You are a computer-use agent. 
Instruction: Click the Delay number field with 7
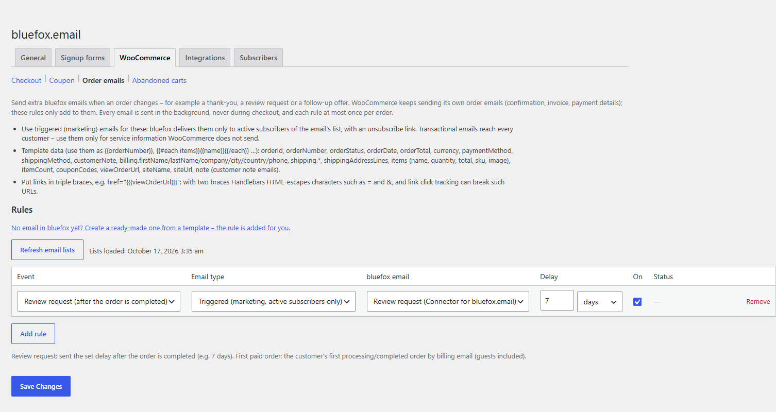pyautogui.click(x=557, y=300)
